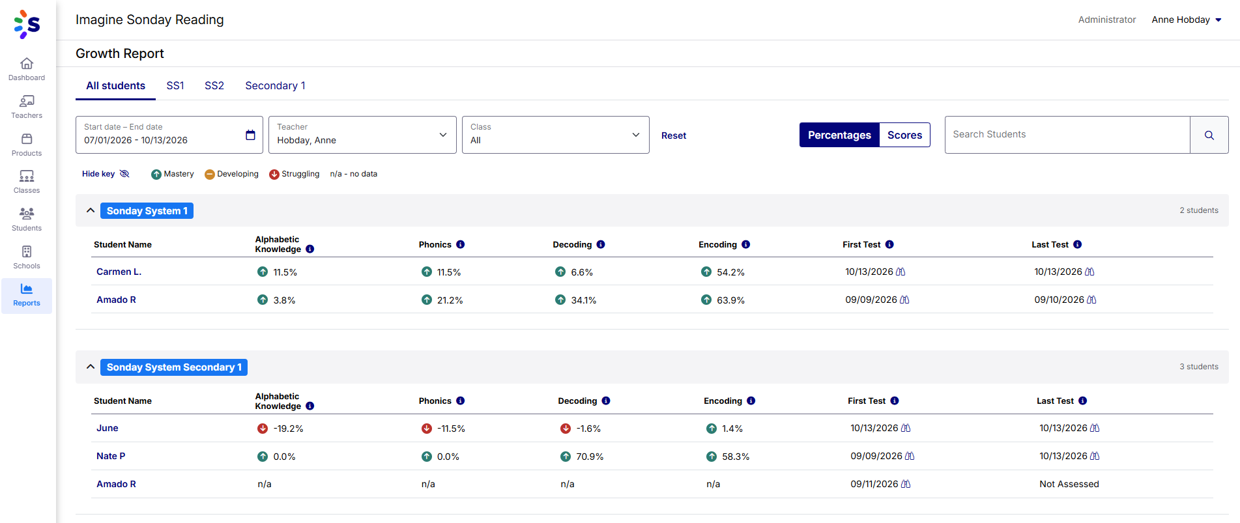Viewport: 1240px width, 523px height.
Task: Click the Imagine Sonday logo
Action: point(27,24)
